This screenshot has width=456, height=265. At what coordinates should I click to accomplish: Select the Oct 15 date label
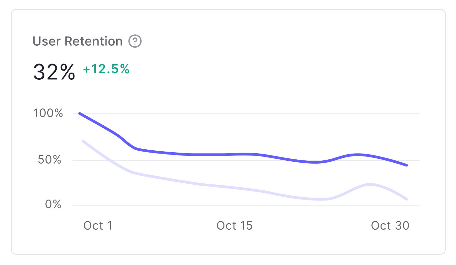coord(234,226)
